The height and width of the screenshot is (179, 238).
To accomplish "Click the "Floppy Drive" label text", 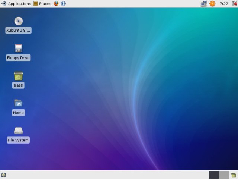I will click(x=18, y=58).
